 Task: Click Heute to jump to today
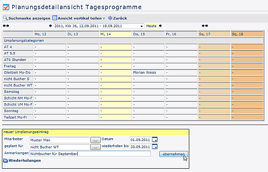pyautogui.click(x=151, y=26)
